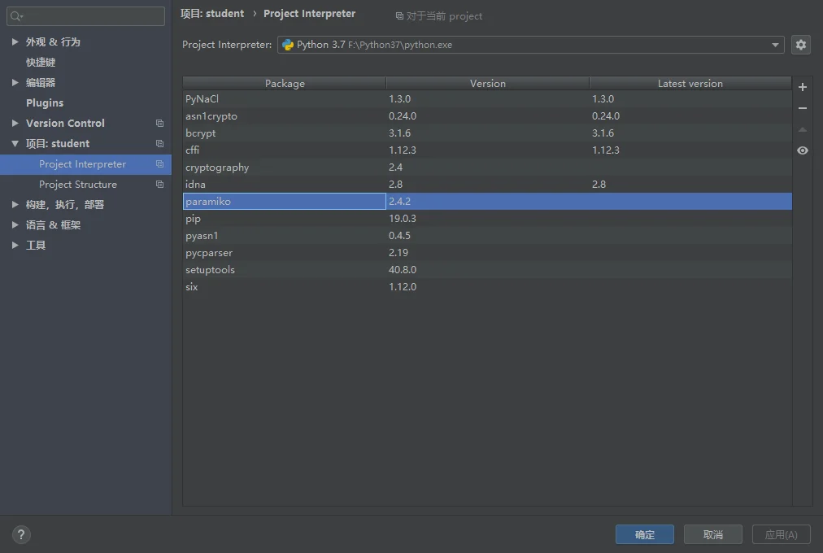The width and height of the screenshot is (823, 553).
Task: Click the 取消 button
Action: tap(712, 534)
